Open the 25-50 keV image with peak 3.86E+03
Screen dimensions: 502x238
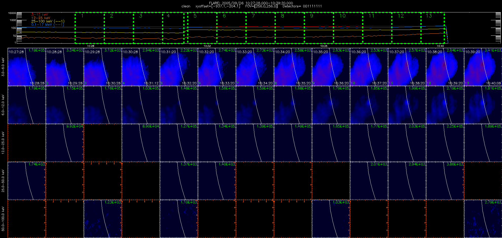(445, 181)
